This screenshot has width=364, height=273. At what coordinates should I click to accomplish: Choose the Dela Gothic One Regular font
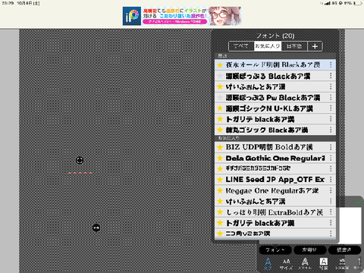(x=275, y=158)
